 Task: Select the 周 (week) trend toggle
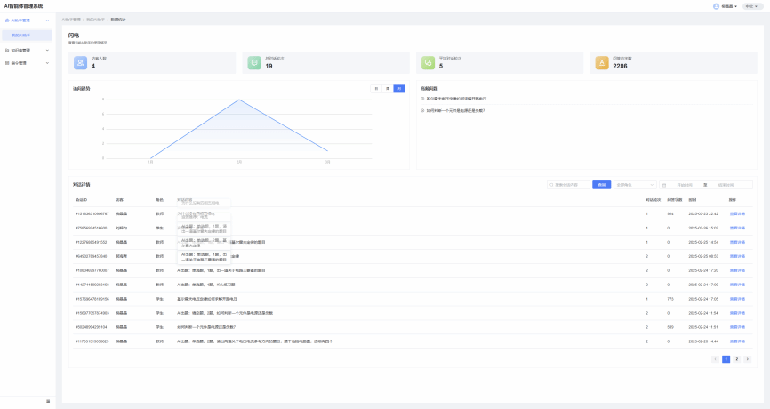[x=388, y=89]
